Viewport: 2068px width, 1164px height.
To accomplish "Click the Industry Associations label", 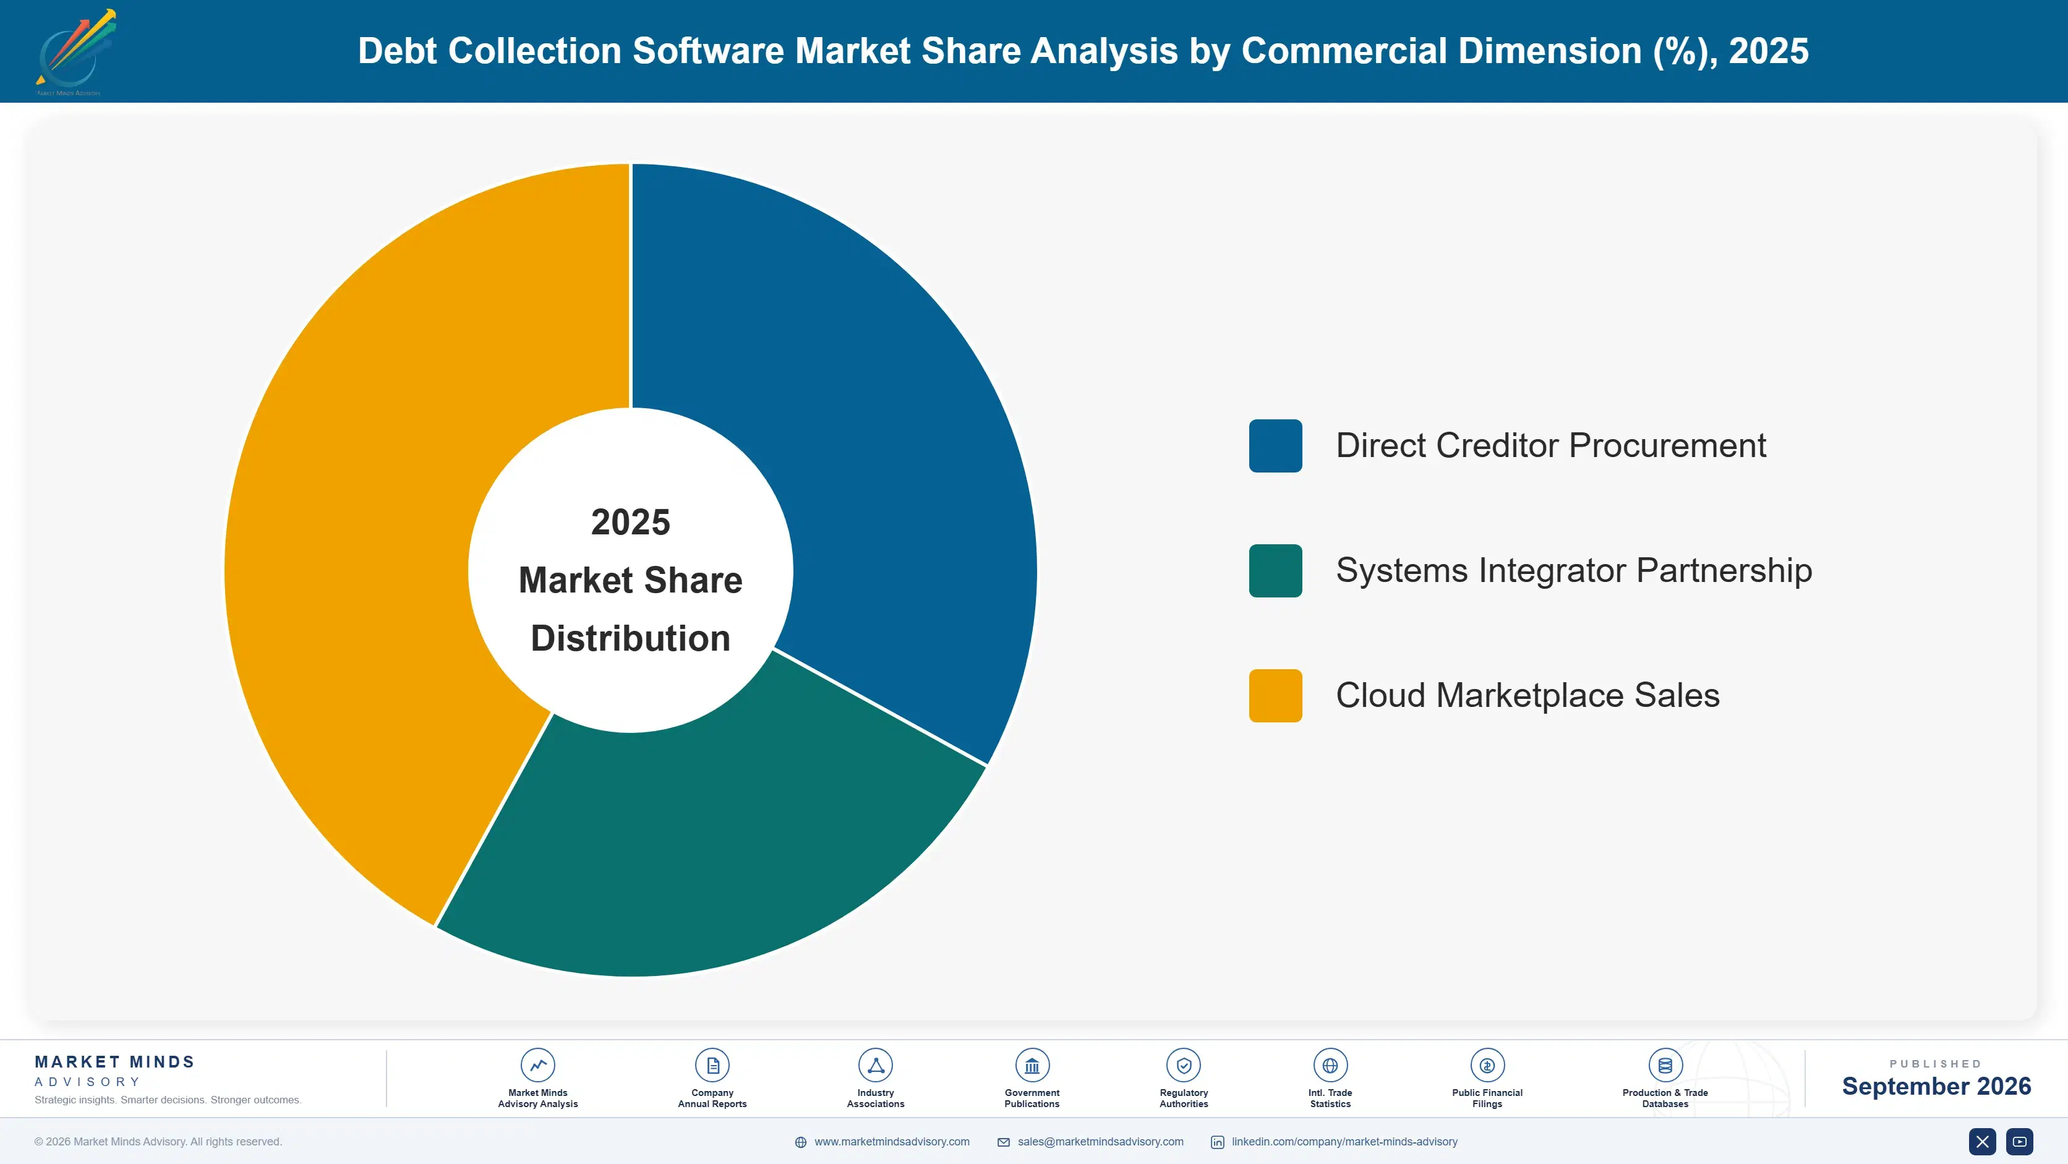I will (875, 1098).
